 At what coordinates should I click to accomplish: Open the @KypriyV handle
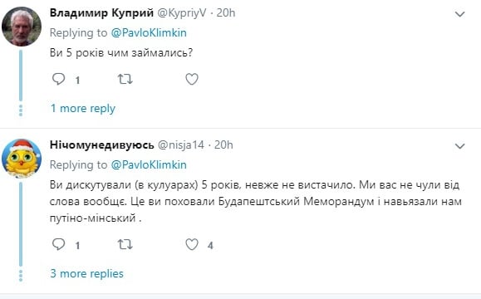tap(182, 13)
